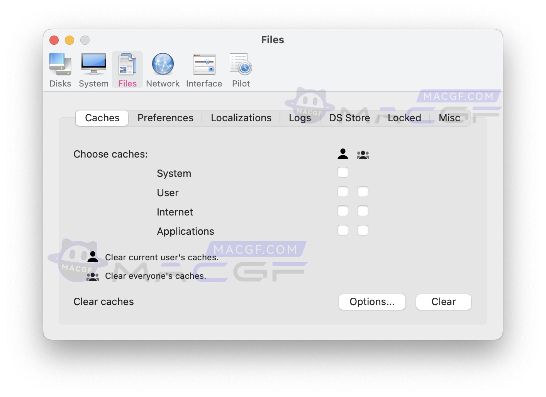
Task: Open the Options dialog for clearing caches
Action: 372,302
